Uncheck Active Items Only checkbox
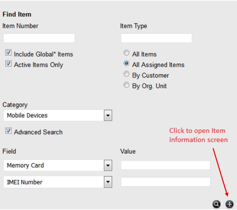 point(9,64)
